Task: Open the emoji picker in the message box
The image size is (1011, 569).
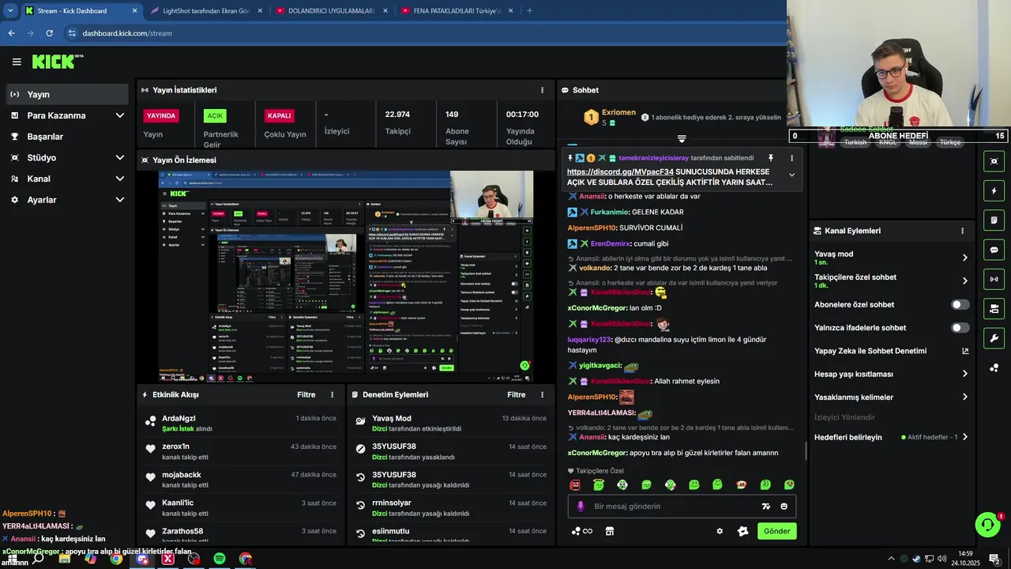Action: (x=784, y=507)
